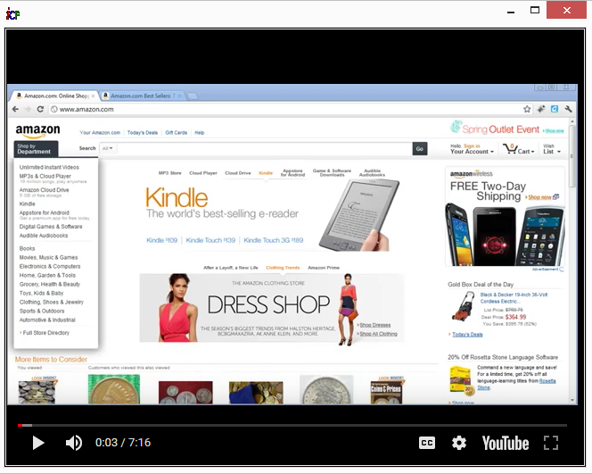Close the Online Shopping tab
The image size is (592, 474).
[93, 96]
